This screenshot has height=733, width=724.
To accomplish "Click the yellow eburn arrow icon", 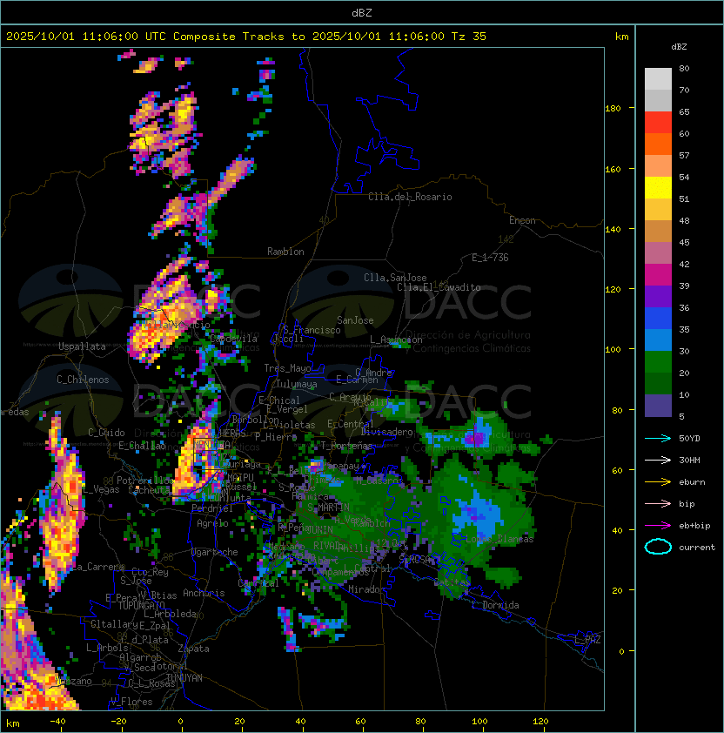I will [x=658, y=482].
